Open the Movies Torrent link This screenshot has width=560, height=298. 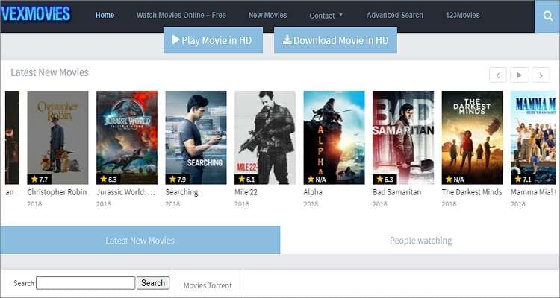(208, 285)
